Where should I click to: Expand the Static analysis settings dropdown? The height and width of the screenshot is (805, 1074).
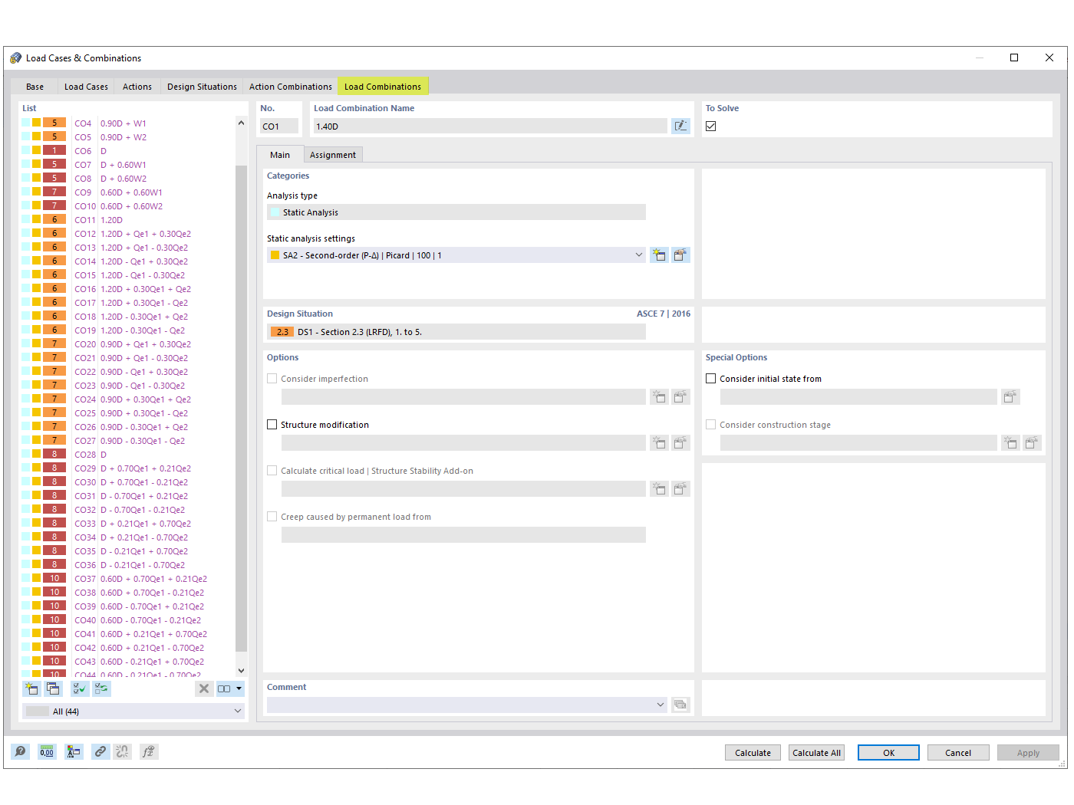pos(638,255)
